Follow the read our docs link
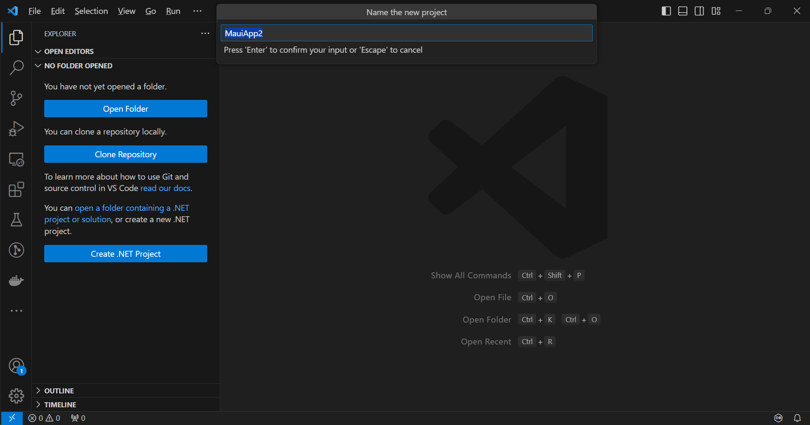This screenshot has height=425, width=810. 165,188
